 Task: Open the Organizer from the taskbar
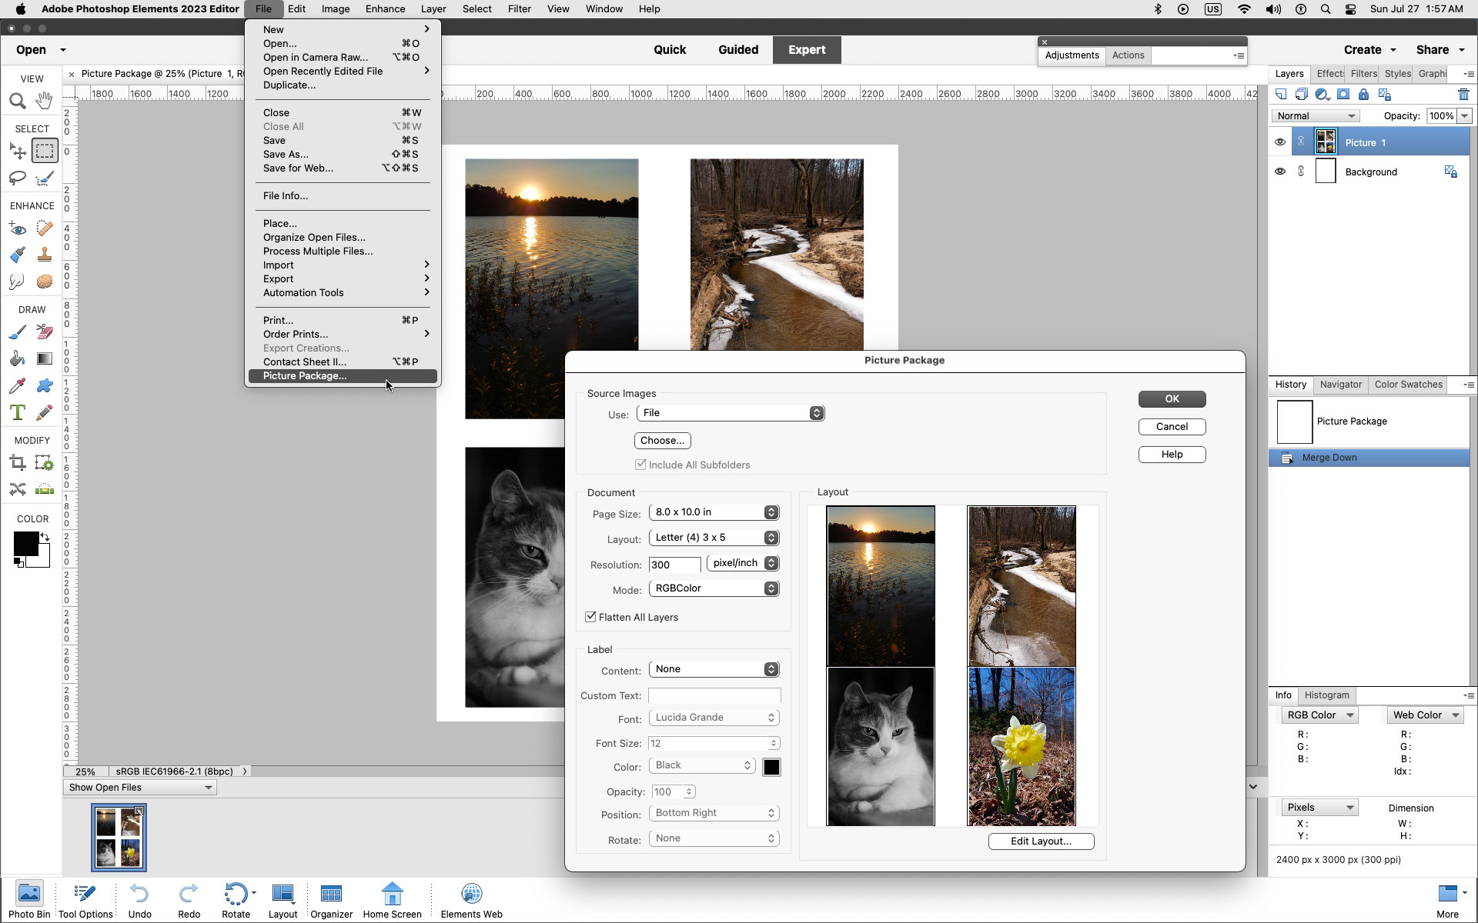pyautogui.click(x=331, y=896)
